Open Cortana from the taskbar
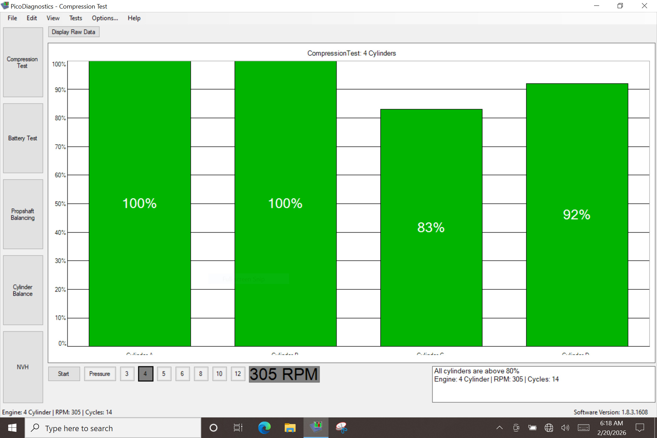The width and height of the screenshot is (657, 438). (214, 428)
